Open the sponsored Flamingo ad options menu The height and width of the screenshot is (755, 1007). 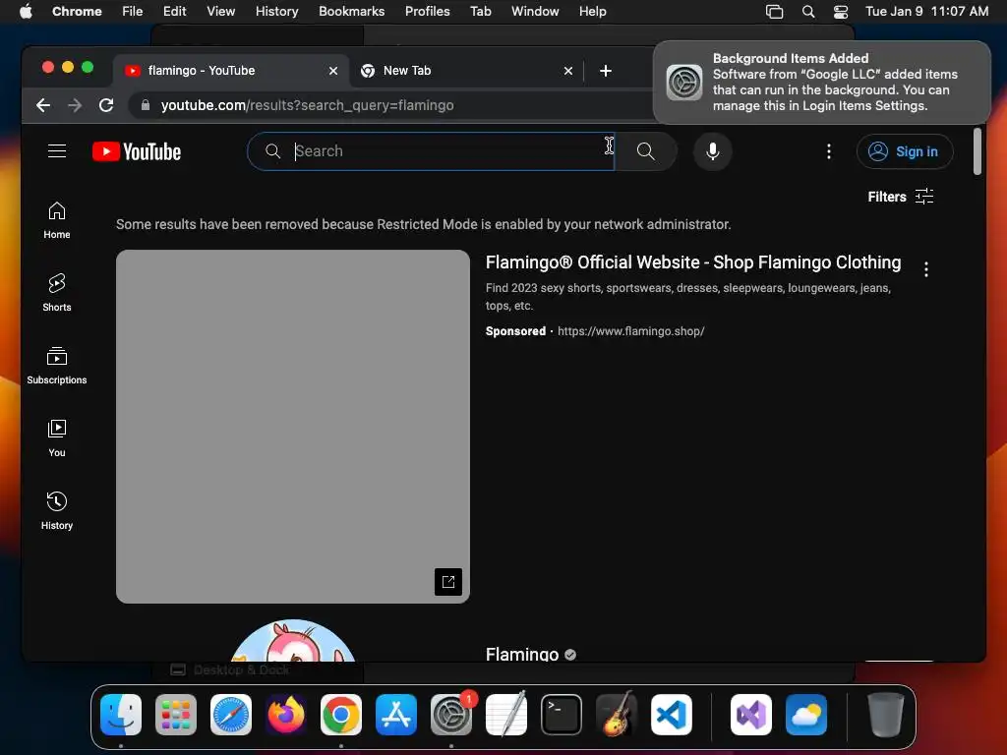click(925, 269)
